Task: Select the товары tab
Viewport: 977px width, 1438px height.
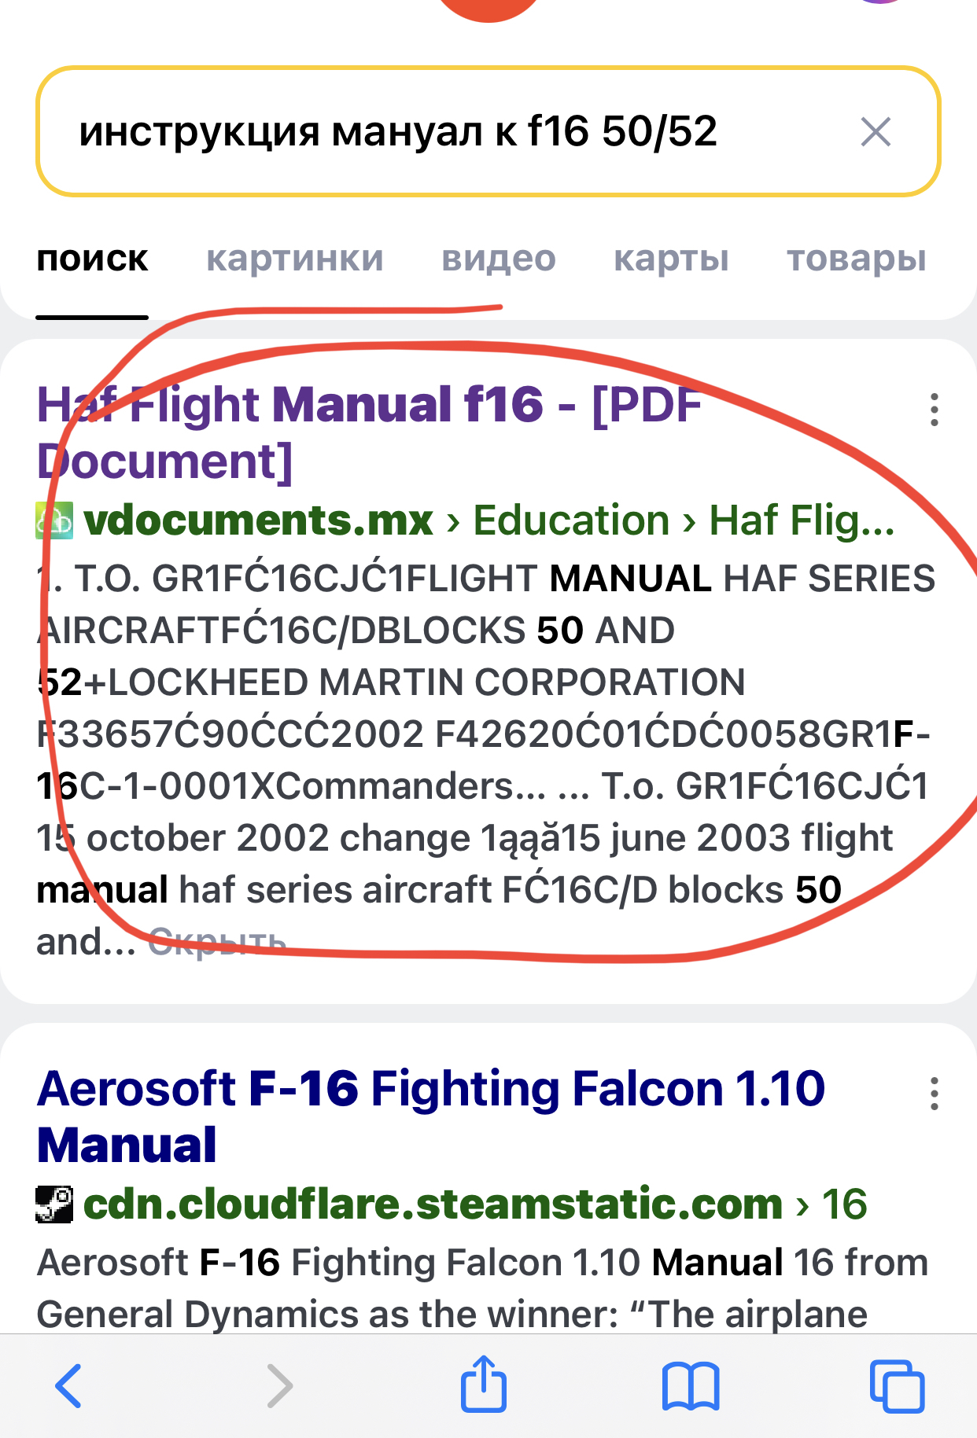Action: [856, 259]
